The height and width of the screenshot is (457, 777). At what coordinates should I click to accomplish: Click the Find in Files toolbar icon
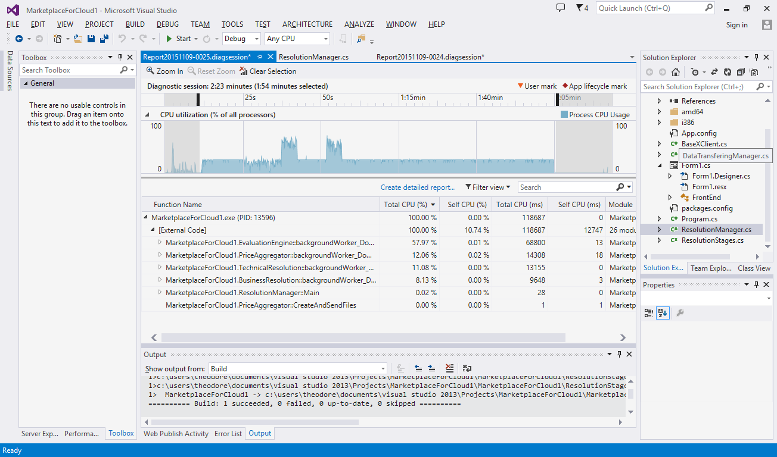click(x=360, y=39)
